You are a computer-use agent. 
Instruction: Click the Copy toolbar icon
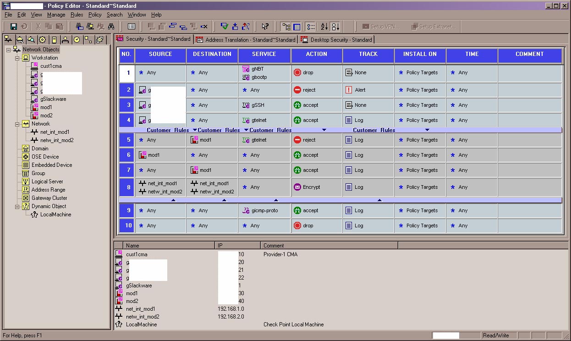point(49,27)
